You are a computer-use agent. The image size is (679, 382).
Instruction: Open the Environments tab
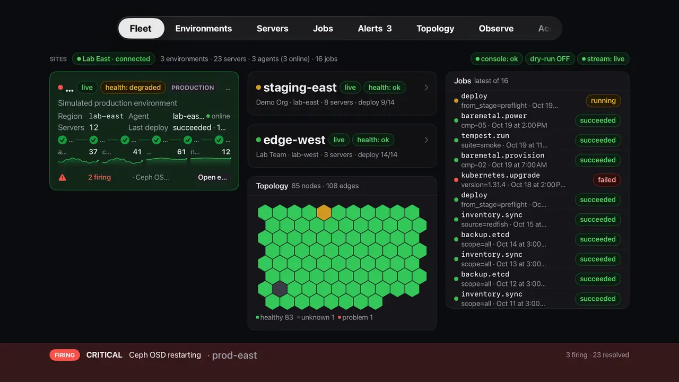click(204, 29)
